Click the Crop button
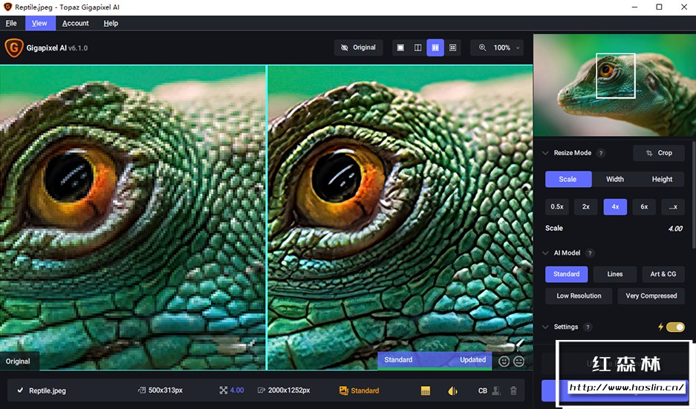Image resolution: width=696 pixels, height=409 pixels. pos(659,153)
